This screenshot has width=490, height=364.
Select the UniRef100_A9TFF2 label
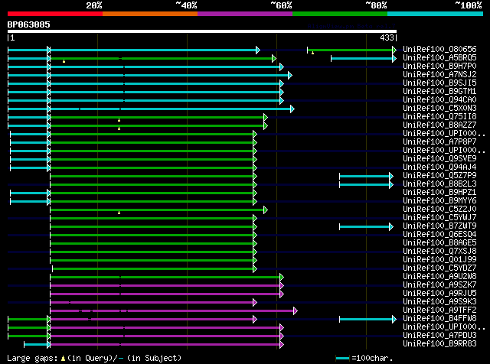pyautogui.click(x=439, y=310)
